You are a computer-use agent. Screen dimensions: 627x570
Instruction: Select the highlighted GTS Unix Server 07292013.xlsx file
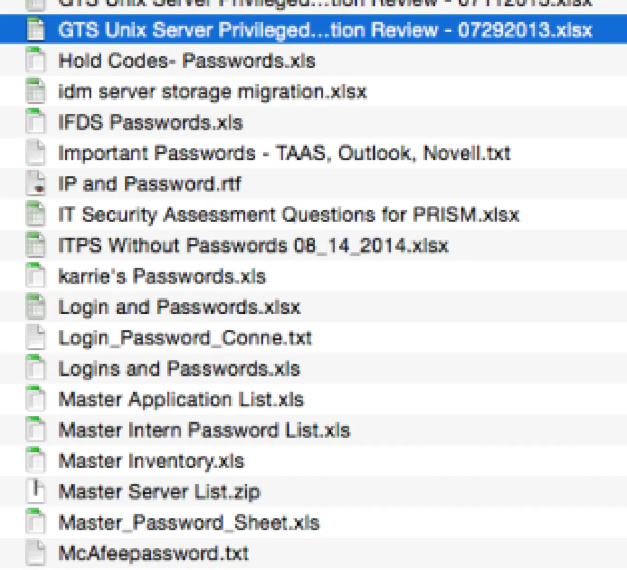coord(313,29)
